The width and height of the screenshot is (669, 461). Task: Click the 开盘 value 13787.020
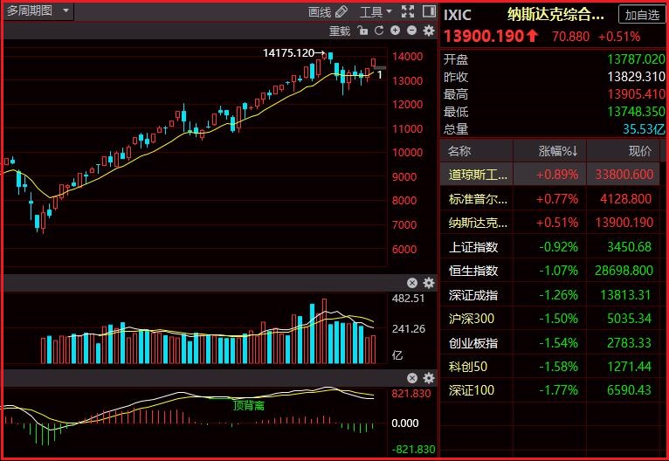coord(636,59)
